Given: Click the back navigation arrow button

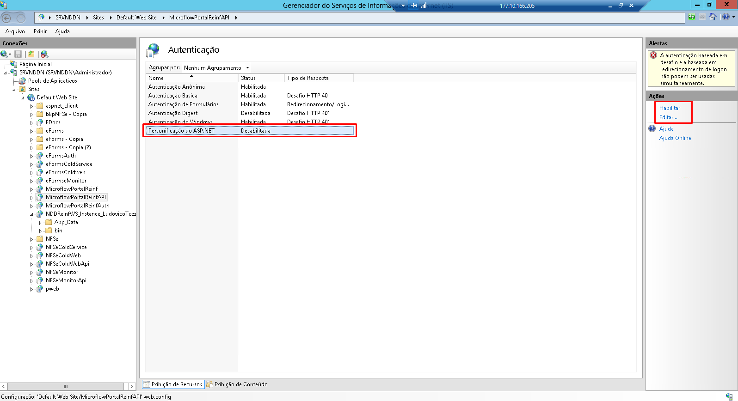Looking at the screenshot, I should (x=6, y=18).
